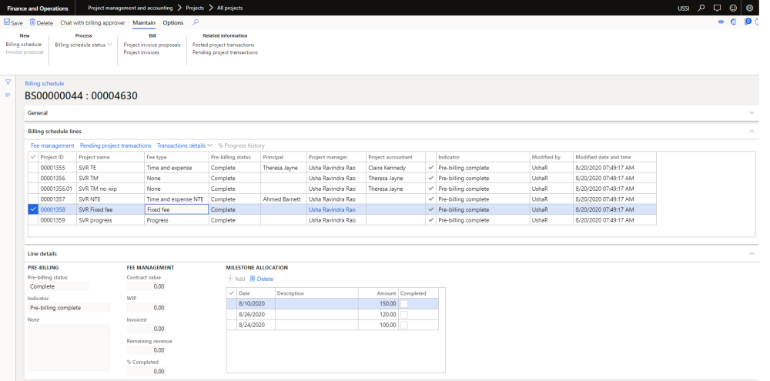Open the filter pane funnel icon
Image resolution: width=770 pixels, height=381 pixels.
coord(8,82)
